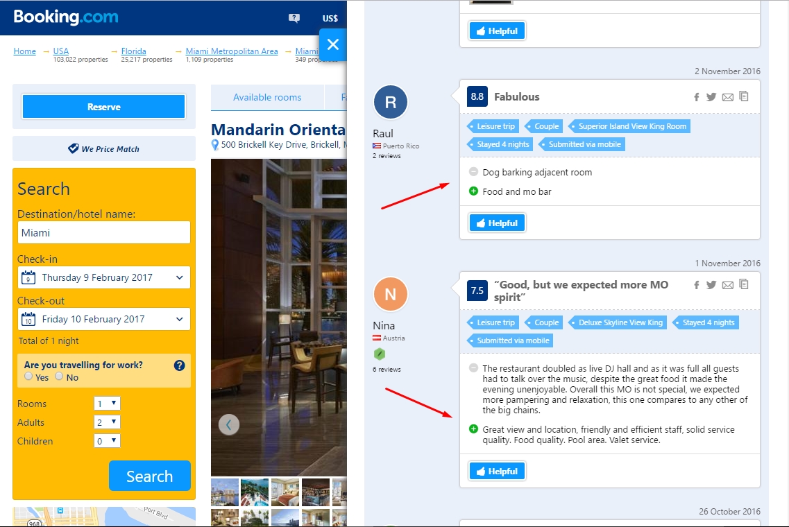Image resolution: width=789 pixels, height=527 pixels.
Task: Open the Florida breadcrumb link
Action: point(134,51)
